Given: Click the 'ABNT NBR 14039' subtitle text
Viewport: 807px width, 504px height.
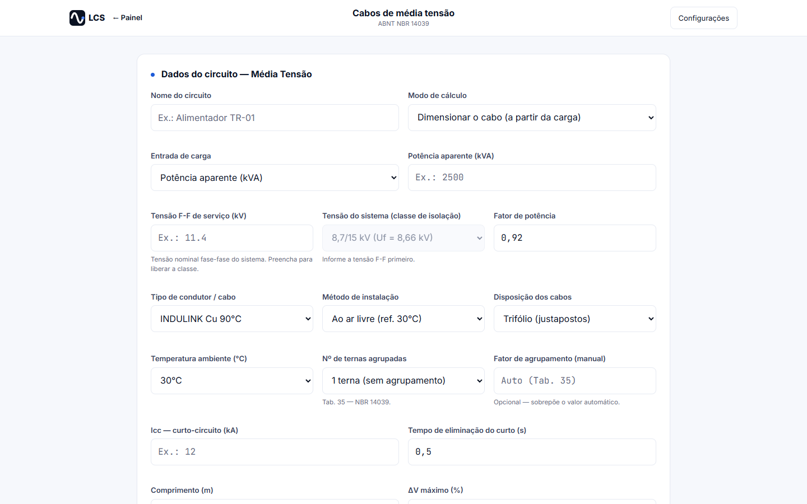Looking at the screenshot, I should tap(403, 24).
